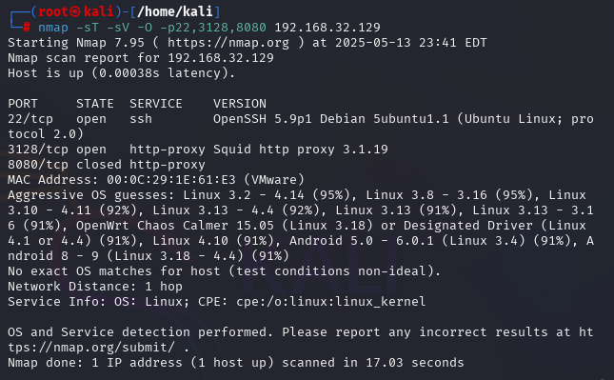614x380 pixels.
Task: Click the 22/tcp port entry
Action: coord(30,119)
